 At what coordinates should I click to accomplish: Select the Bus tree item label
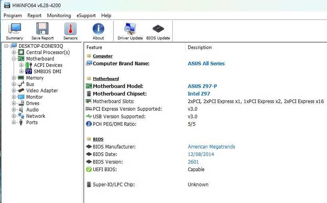coord(30,84)
